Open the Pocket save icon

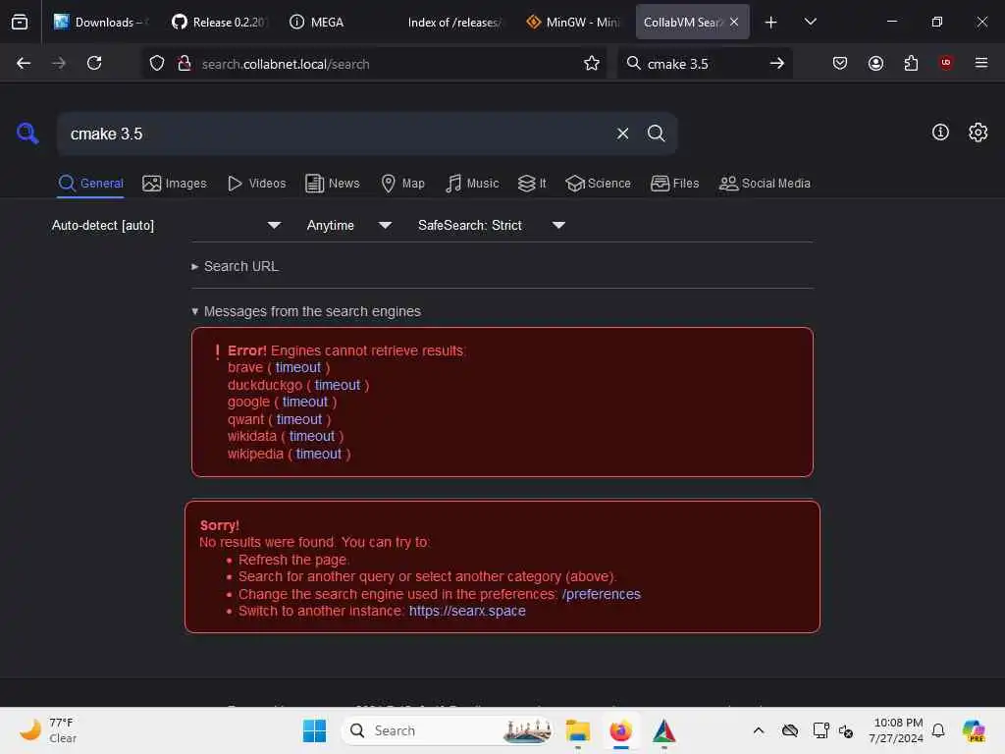tap(840, 63)
